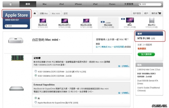Image resolution: width=169 pixels, height=108 pixels.
Task: Select no SuperDrive option (無)
Action: (x=36, y=98)
